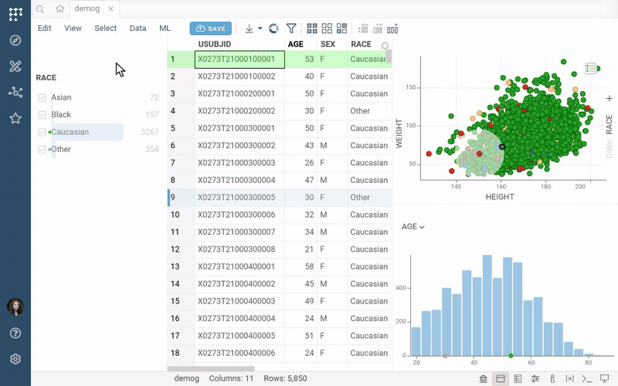
Task: Toggle presentation mode screen icon
Action: point(604,379)
